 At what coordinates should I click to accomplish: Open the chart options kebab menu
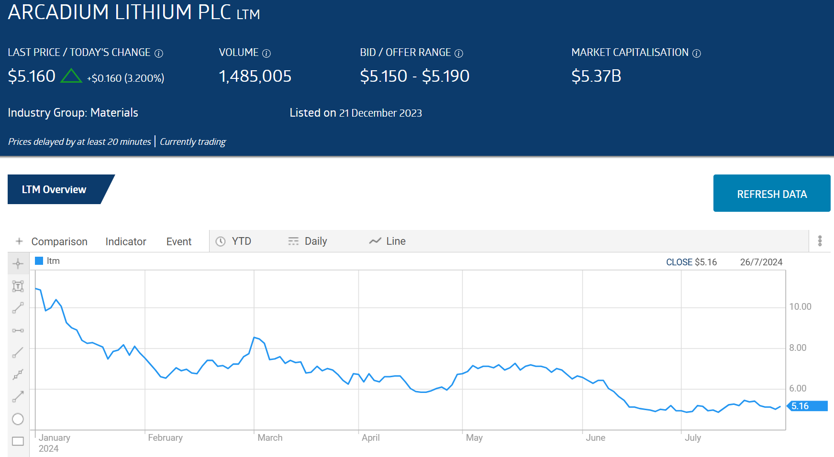click(x=820, y=241)
